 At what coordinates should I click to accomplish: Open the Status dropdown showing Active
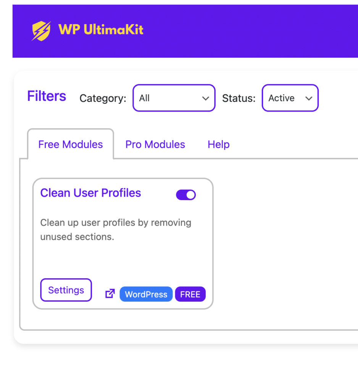[x=290, y=98]
